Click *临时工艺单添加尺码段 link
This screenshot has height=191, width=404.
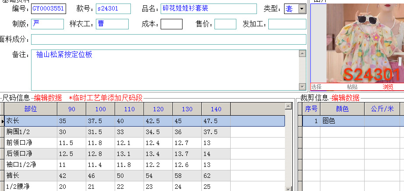click(105, 98)
